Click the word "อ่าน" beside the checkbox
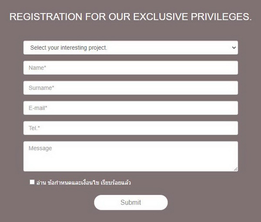The height and width of the screenshot is (222, 261). coord(41,183)
